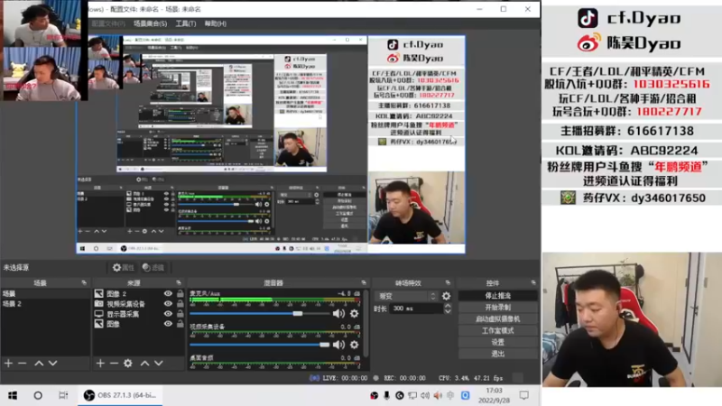722x406 pixels.
Task: Toggle lock on bottom 图像 source
Action: pyautogui.click(x=180, y=324)
